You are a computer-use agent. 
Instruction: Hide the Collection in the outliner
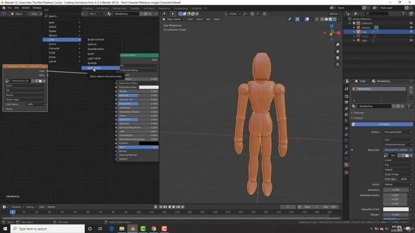[x=411, y=23]
